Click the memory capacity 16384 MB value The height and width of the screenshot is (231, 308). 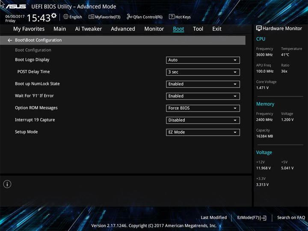pyautogui.click(x=265, y=136)
